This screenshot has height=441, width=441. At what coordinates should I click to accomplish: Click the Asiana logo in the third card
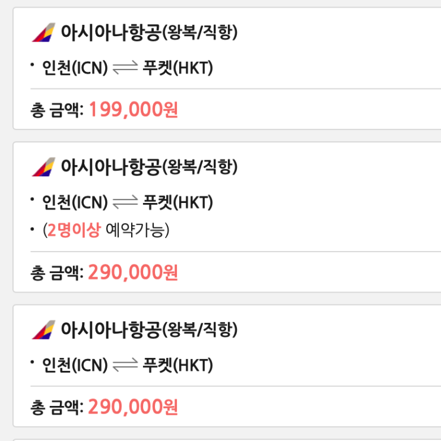tap(43, 329)
